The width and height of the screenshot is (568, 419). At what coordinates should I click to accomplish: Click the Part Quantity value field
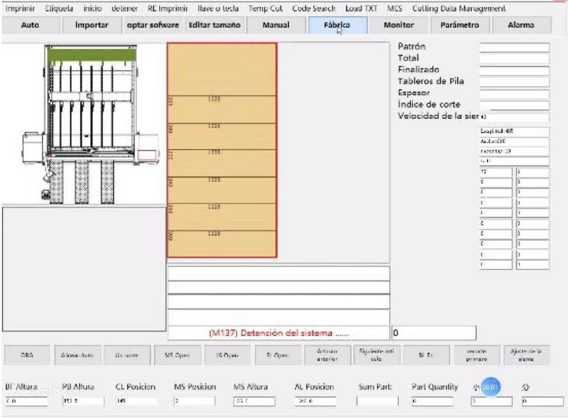click(432, 401)
